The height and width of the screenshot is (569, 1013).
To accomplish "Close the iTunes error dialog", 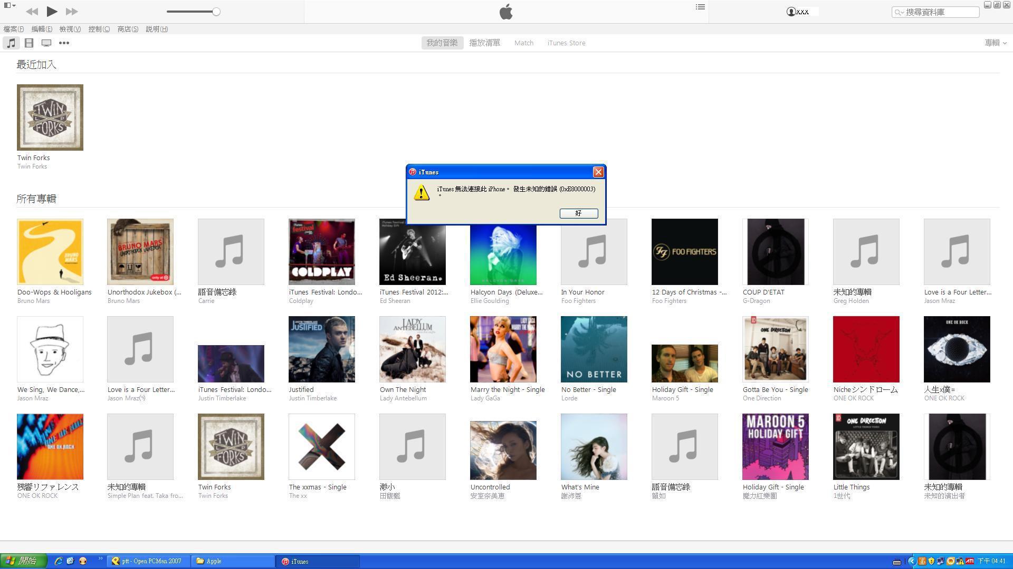I will 598,172.
